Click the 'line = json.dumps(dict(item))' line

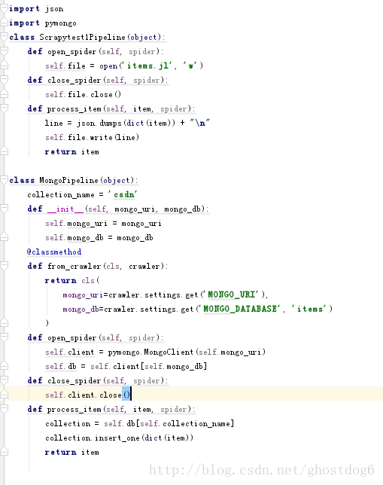coord(127,123)
